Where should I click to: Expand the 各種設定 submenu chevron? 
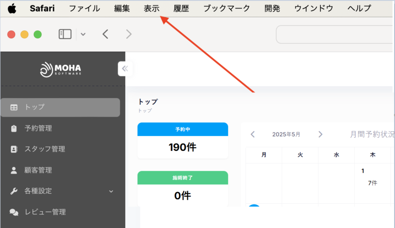[110, 191]
